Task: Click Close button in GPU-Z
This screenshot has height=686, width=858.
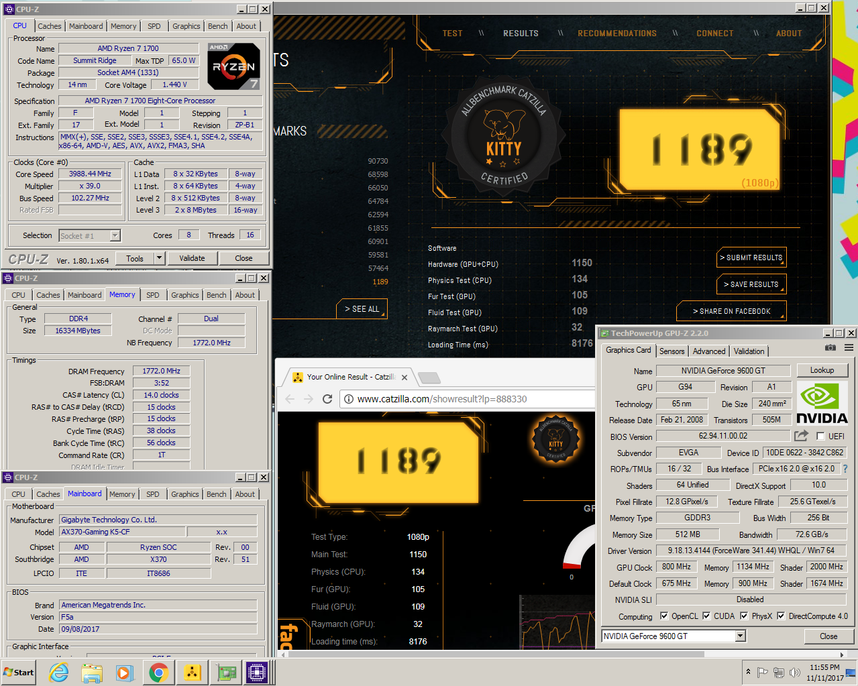Action: 828,636
